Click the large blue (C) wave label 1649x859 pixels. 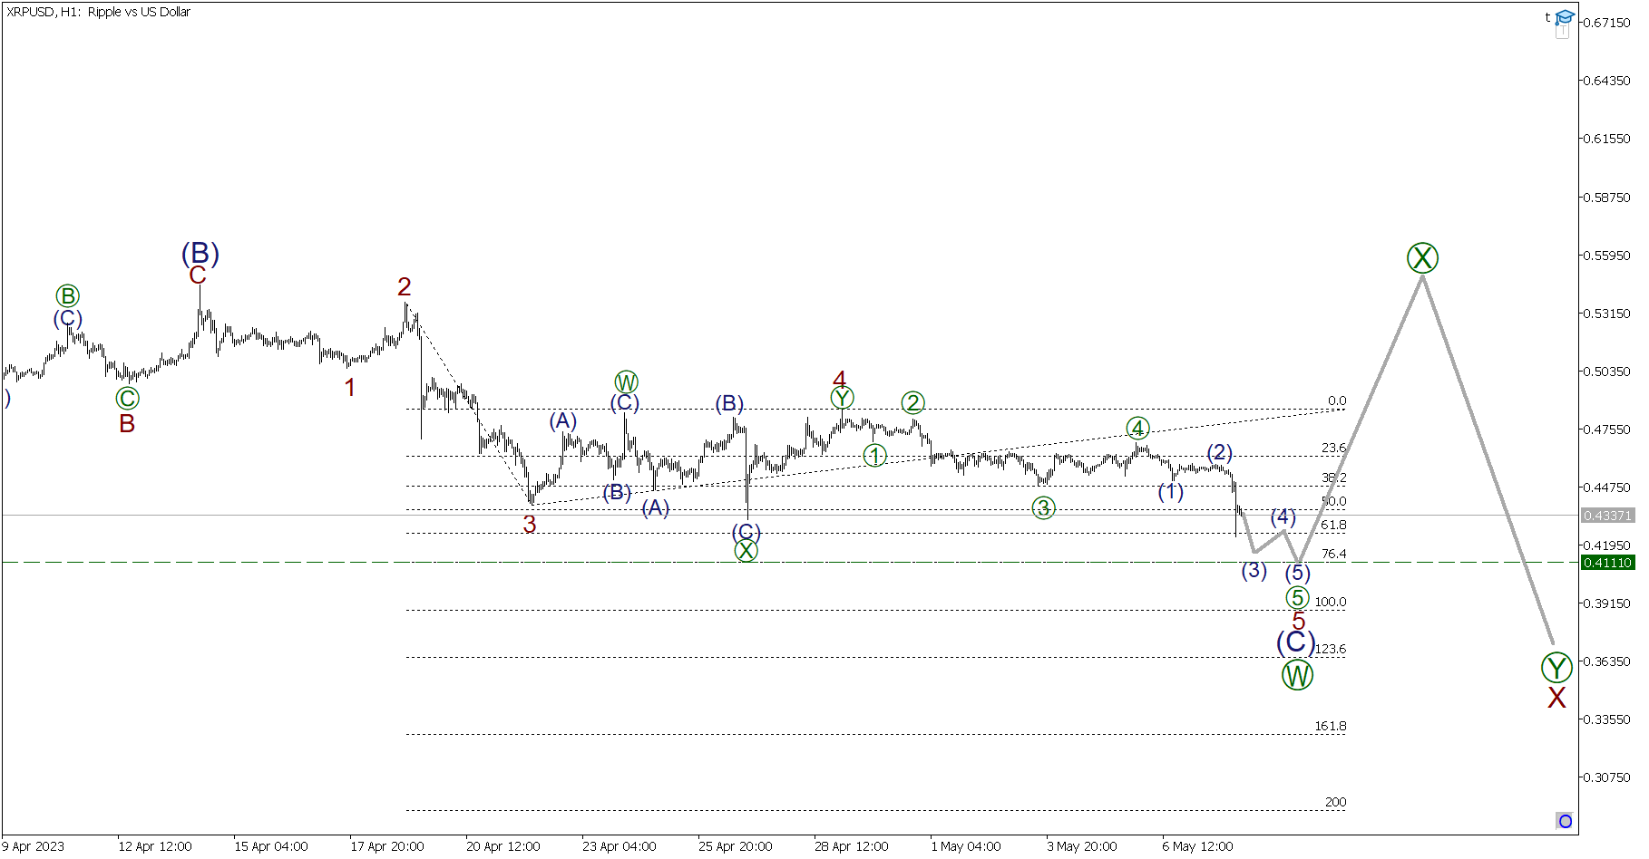click(x=1295, y=642)
